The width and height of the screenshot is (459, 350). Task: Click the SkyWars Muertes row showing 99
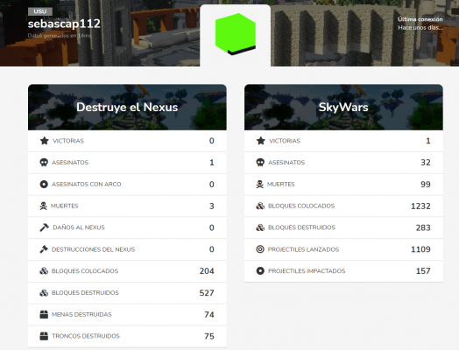click(343, 185)
